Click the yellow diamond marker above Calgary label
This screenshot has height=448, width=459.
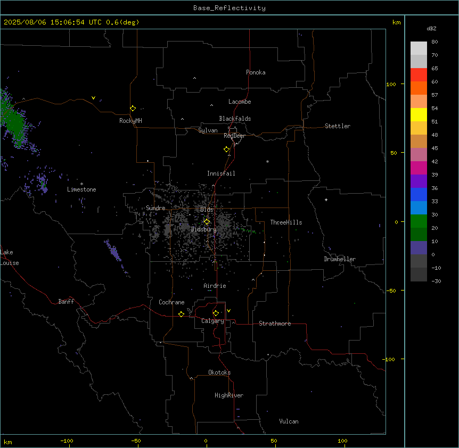(x=216, y=313)
